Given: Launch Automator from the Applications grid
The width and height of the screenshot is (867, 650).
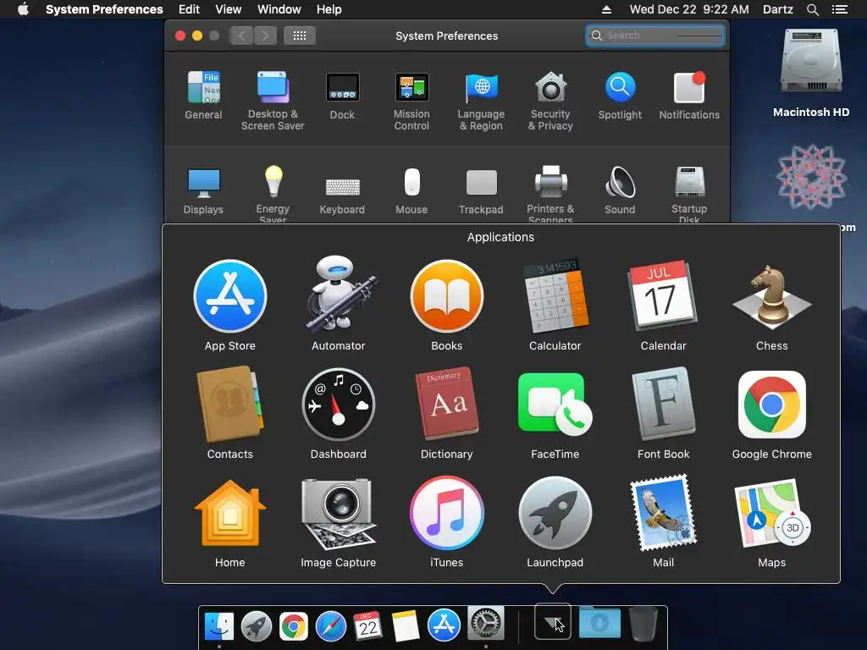Looking at the screenshot, I should [339, 295].
